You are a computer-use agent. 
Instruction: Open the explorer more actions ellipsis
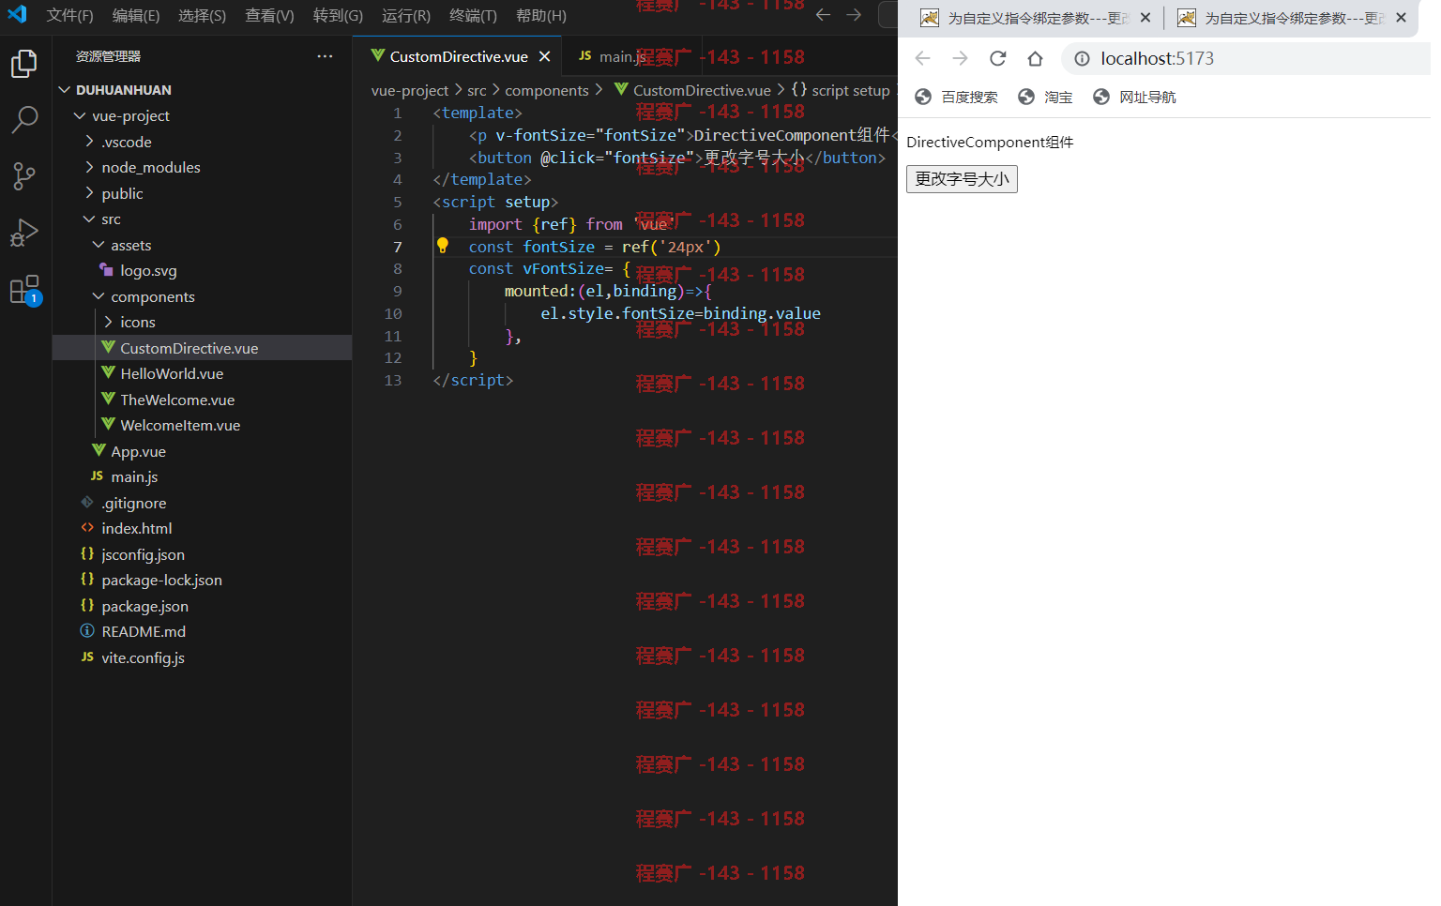[325, 56]
